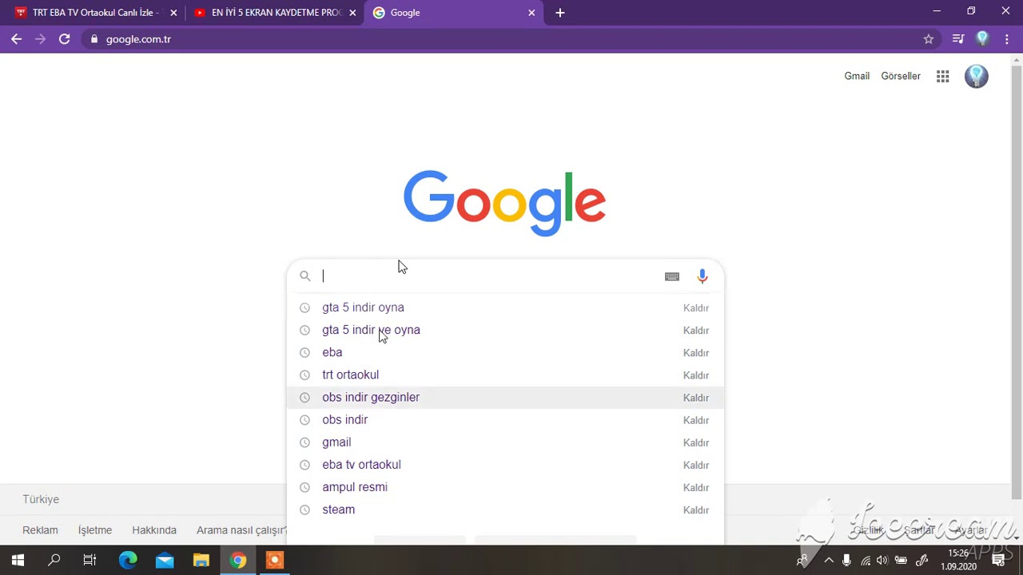The height and width of the screenshot is (575, 1023).
Task: Open the Google apps grid
Action: 943,76
